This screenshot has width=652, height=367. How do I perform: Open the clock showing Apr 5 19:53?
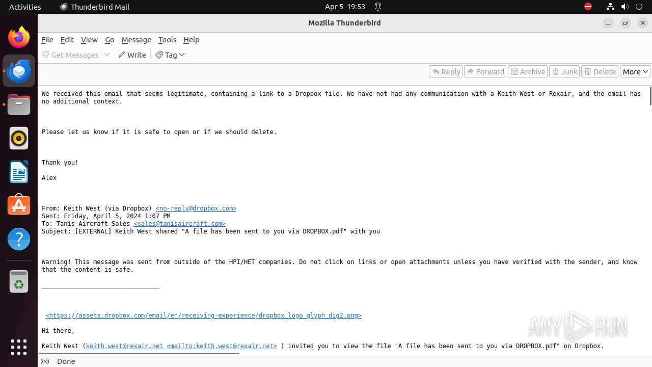[x=345, y=7]
